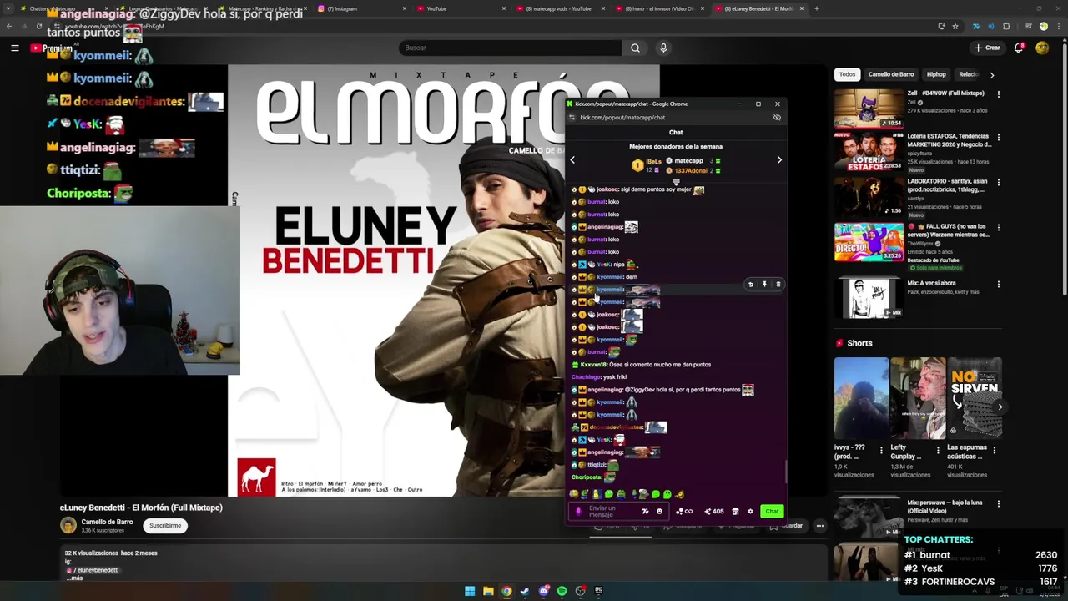Viewport: 1068px width, 601px height.
Task: Click the YouTube Premium logo
Action: (x=52, y=48)
